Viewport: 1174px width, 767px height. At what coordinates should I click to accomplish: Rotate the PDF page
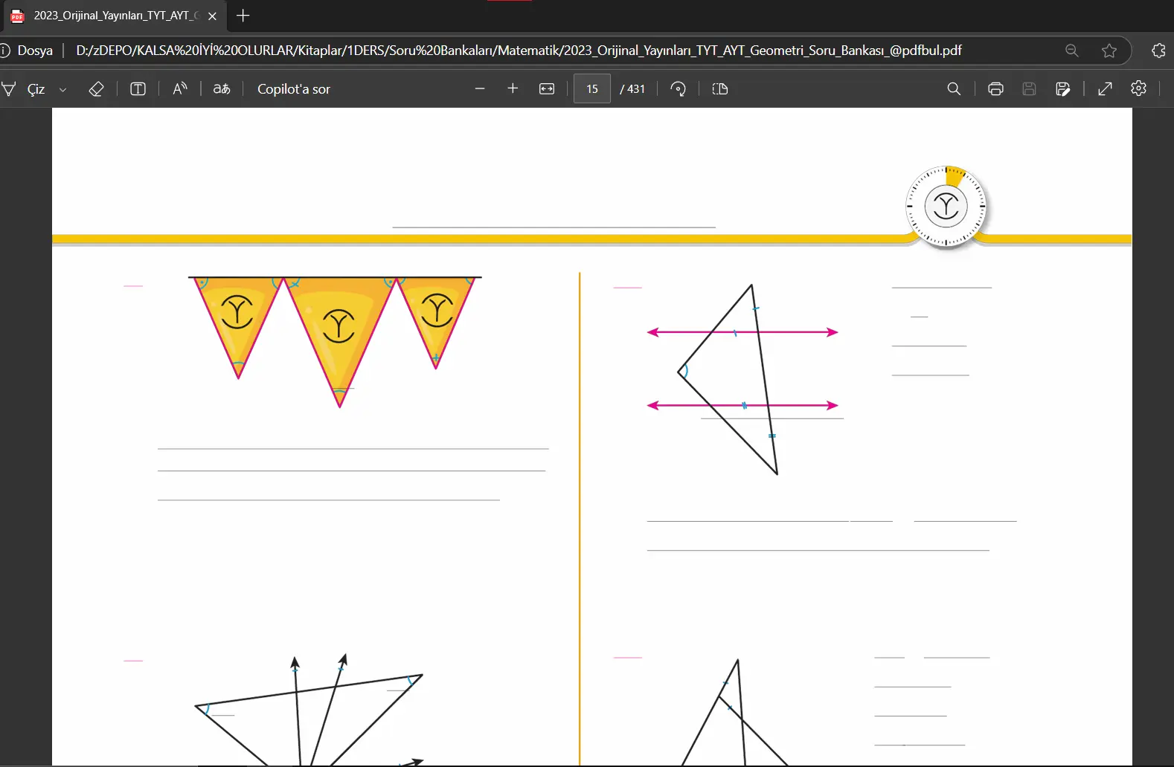point(678,88)
